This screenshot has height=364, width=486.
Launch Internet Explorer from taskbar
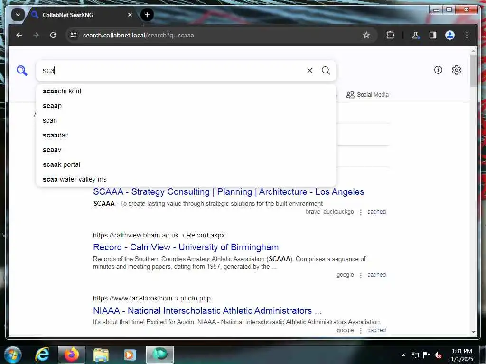(42, 355)
